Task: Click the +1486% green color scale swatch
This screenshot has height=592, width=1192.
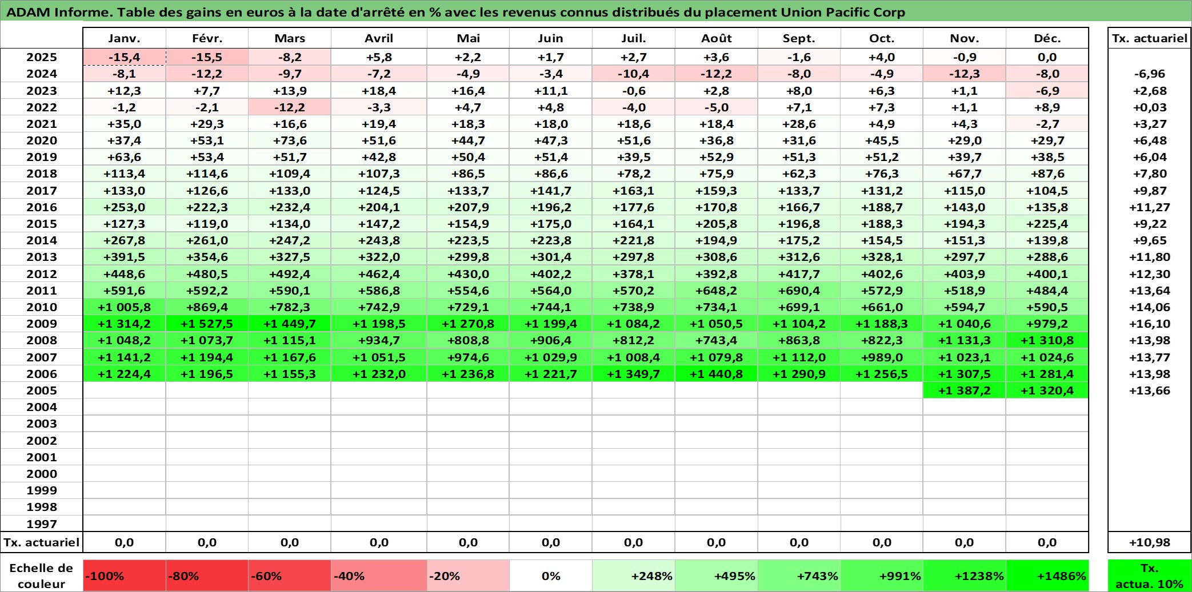Action: coord(1047,575)
